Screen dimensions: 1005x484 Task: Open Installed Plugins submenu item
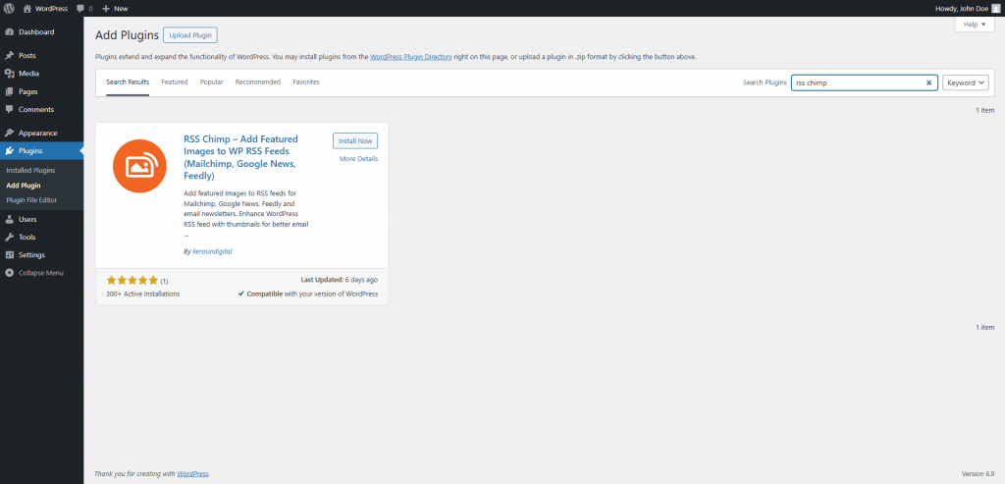pyautogui.click(x=30, y=171)
